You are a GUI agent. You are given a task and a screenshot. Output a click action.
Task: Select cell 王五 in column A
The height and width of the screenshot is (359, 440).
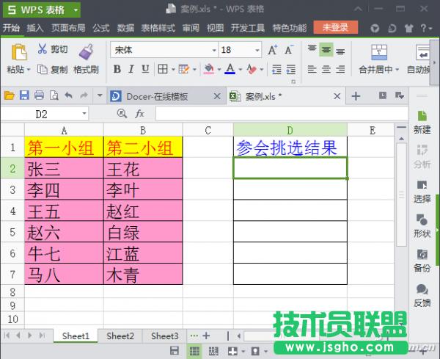64,210
